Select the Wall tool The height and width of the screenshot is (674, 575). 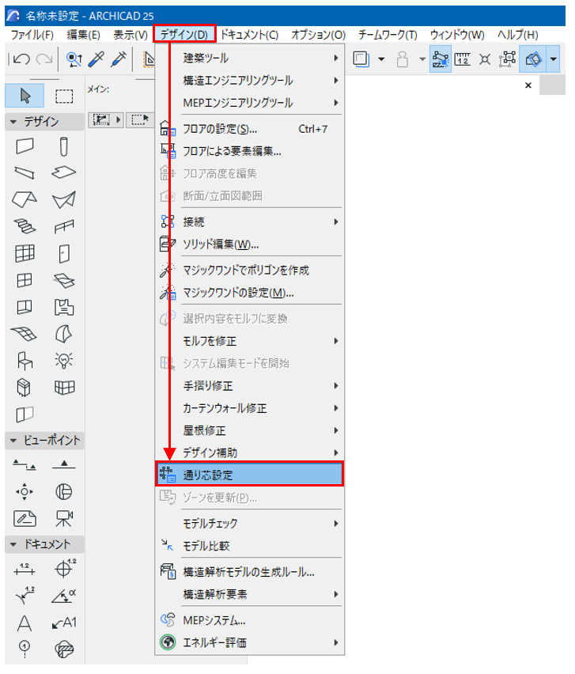25,146
